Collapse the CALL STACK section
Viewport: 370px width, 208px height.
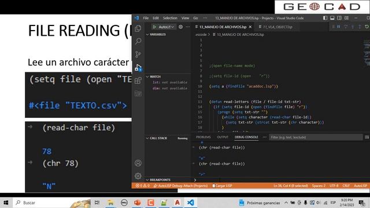168,138
